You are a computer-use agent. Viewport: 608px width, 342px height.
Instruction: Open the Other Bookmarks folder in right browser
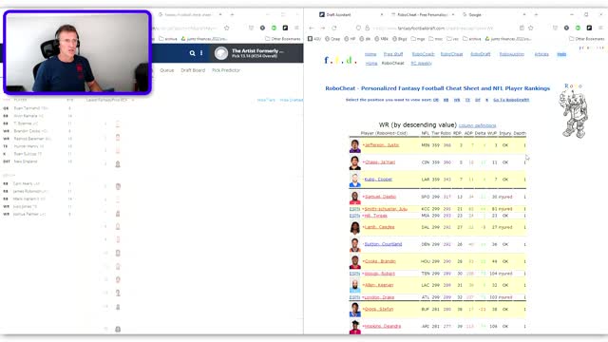click(x=587, y=39)
